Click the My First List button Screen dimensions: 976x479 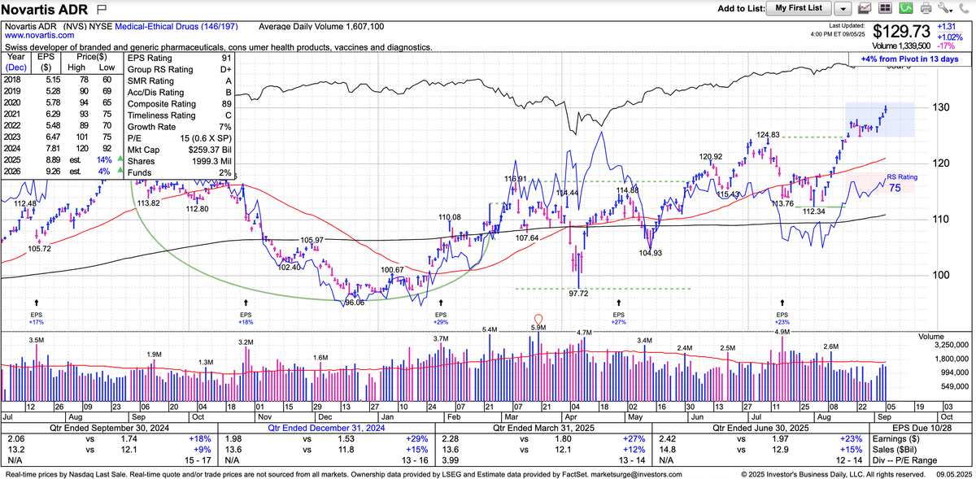[799, 9]
